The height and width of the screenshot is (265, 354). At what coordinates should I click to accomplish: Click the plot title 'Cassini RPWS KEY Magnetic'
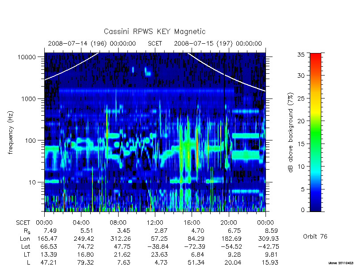coord(154,31)
